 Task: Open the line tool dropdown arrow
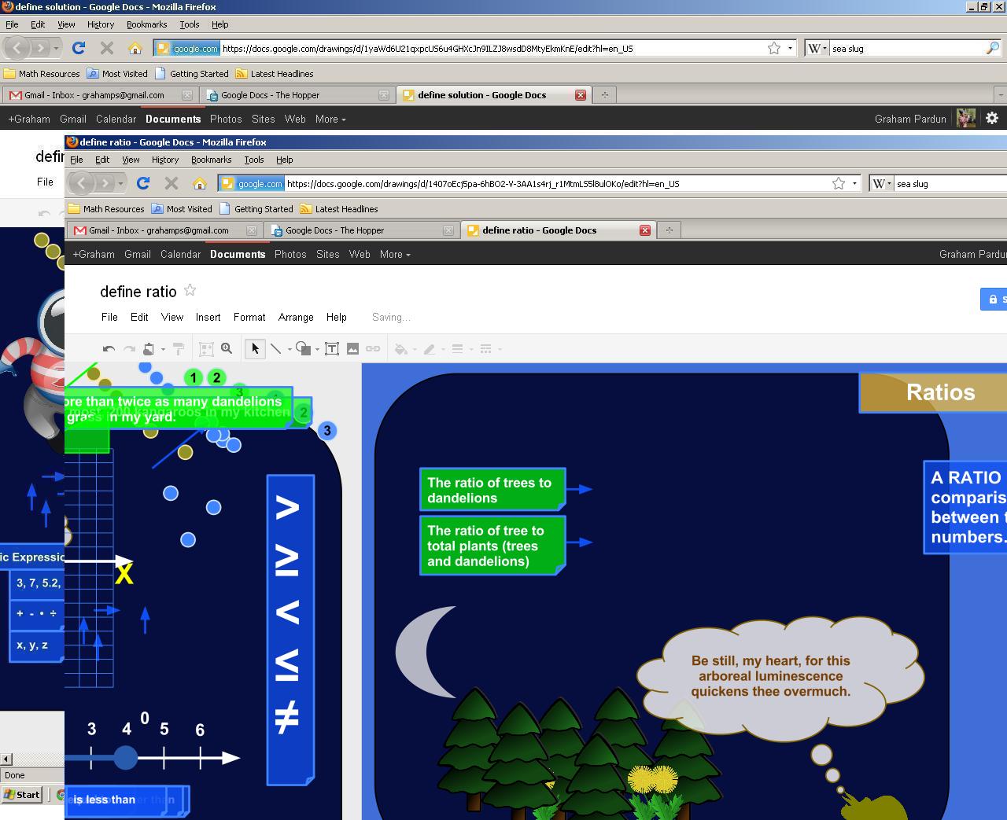pyautogui.click(x=290, y=349)
